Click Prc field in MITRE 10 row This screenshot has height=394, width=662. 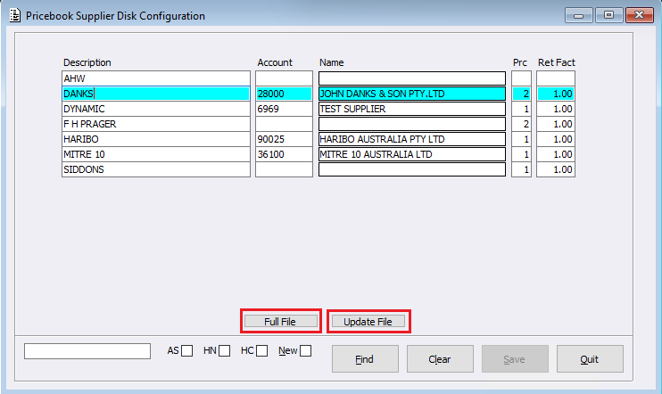521,154
